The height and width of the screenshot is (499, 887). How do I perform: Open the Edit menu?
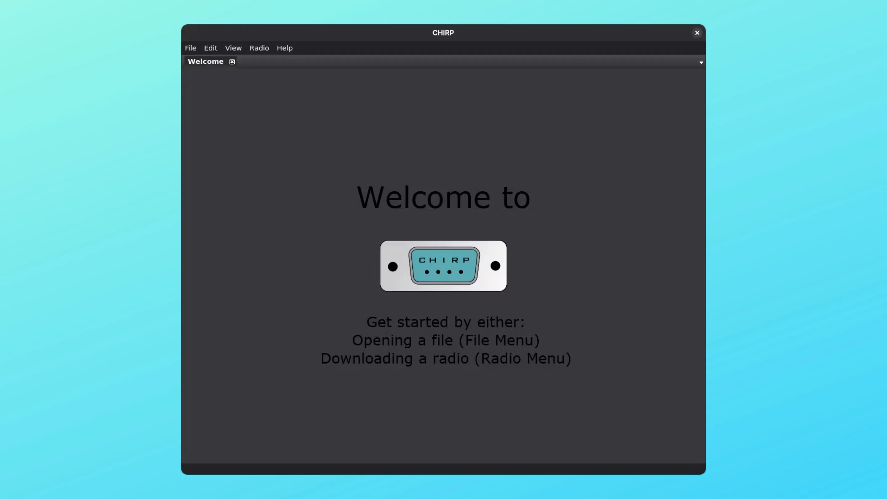[x=210, y=48]
